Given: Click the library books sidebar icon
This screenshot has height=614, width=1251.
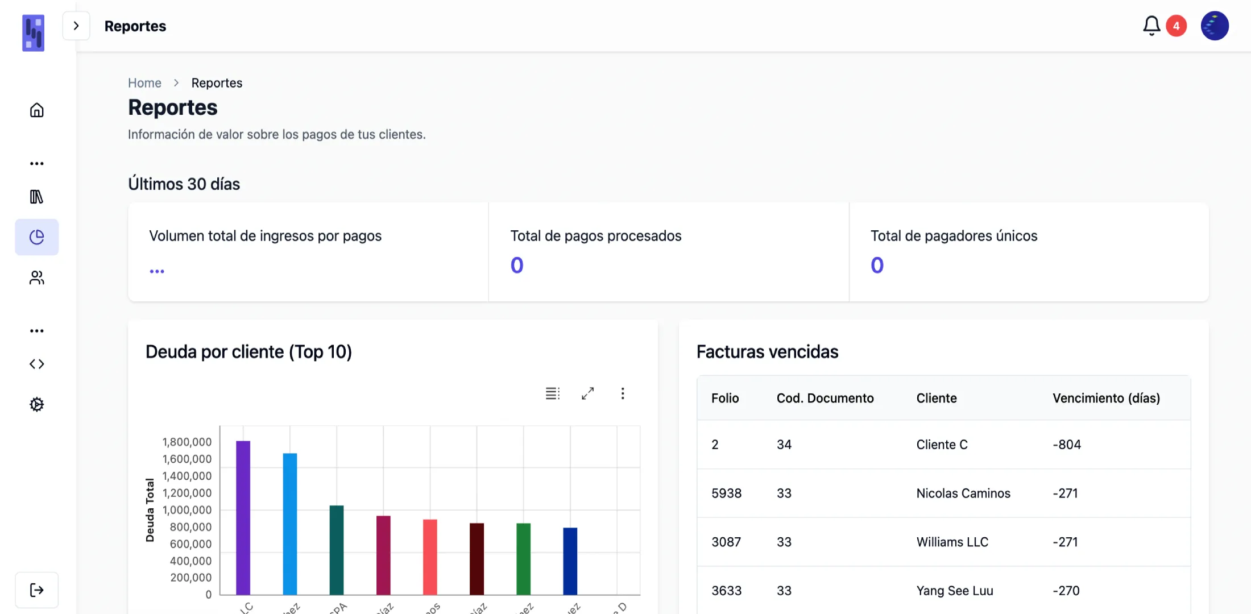Looking at the screenshot, I should pos(37,197).
